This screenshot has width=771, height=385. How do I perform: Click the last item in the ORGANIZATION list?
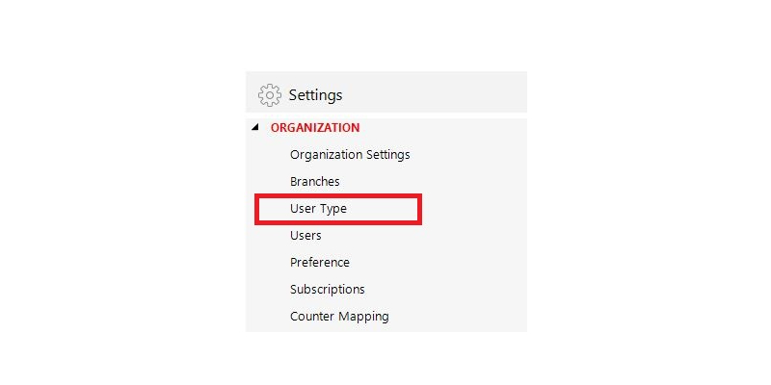[x=339, y=317]
